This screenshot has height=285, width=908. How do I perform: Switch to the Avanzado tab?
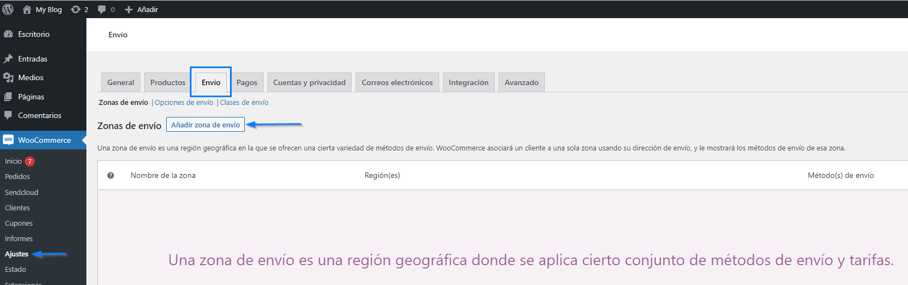pyautogui.click(x=522, y=82)
